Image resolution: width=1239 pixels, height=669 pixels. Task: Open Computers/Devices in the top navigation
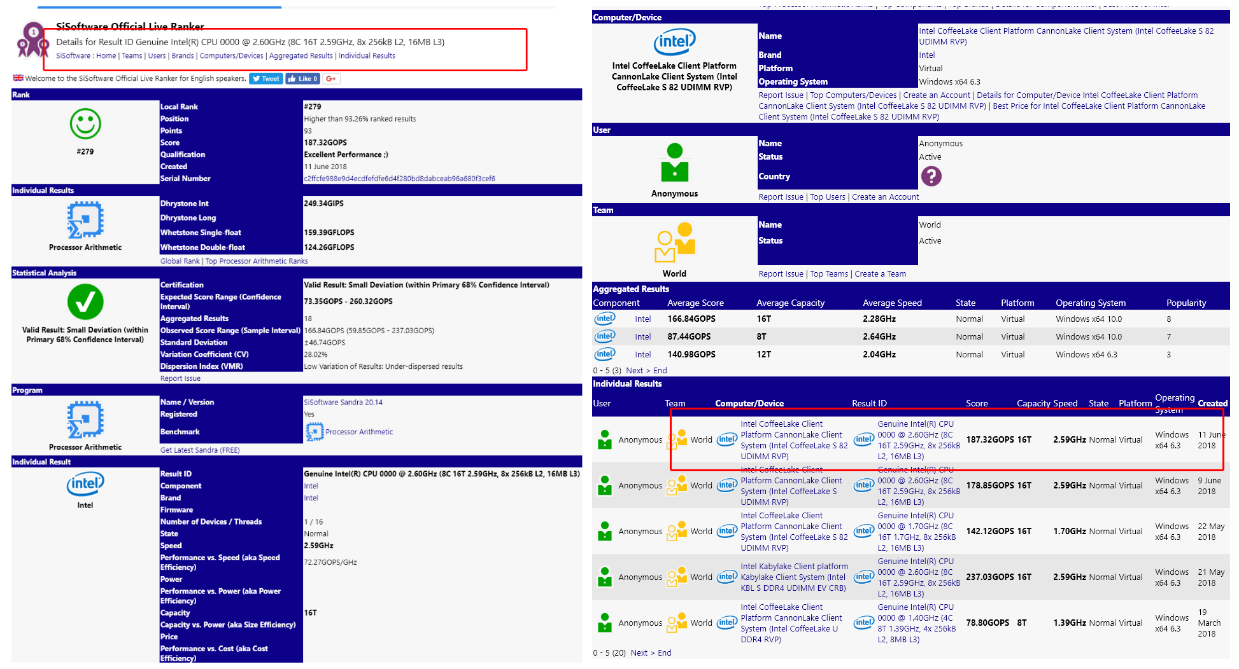click(231, 56)
